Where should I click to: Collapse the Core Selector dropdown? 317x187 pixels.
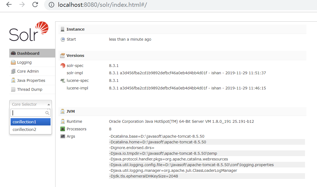(30, 104)
